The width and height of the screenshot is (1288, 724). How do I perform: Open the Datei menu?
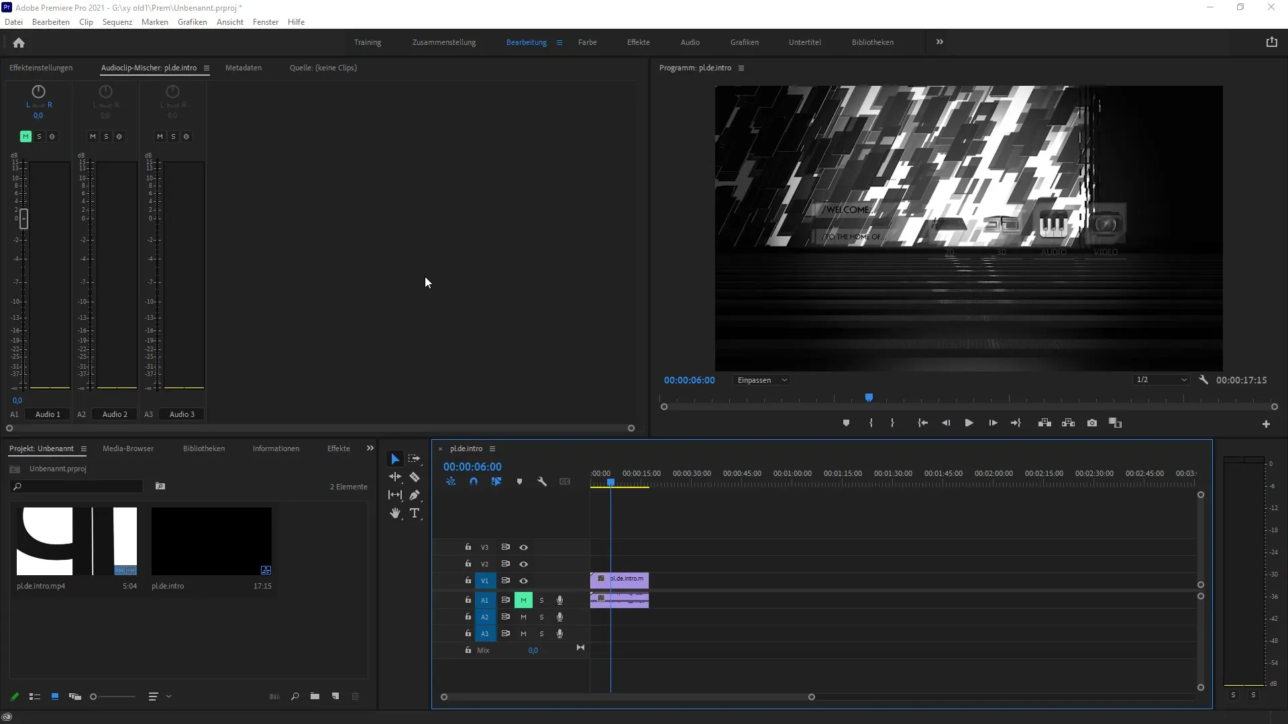coord(13,22)
